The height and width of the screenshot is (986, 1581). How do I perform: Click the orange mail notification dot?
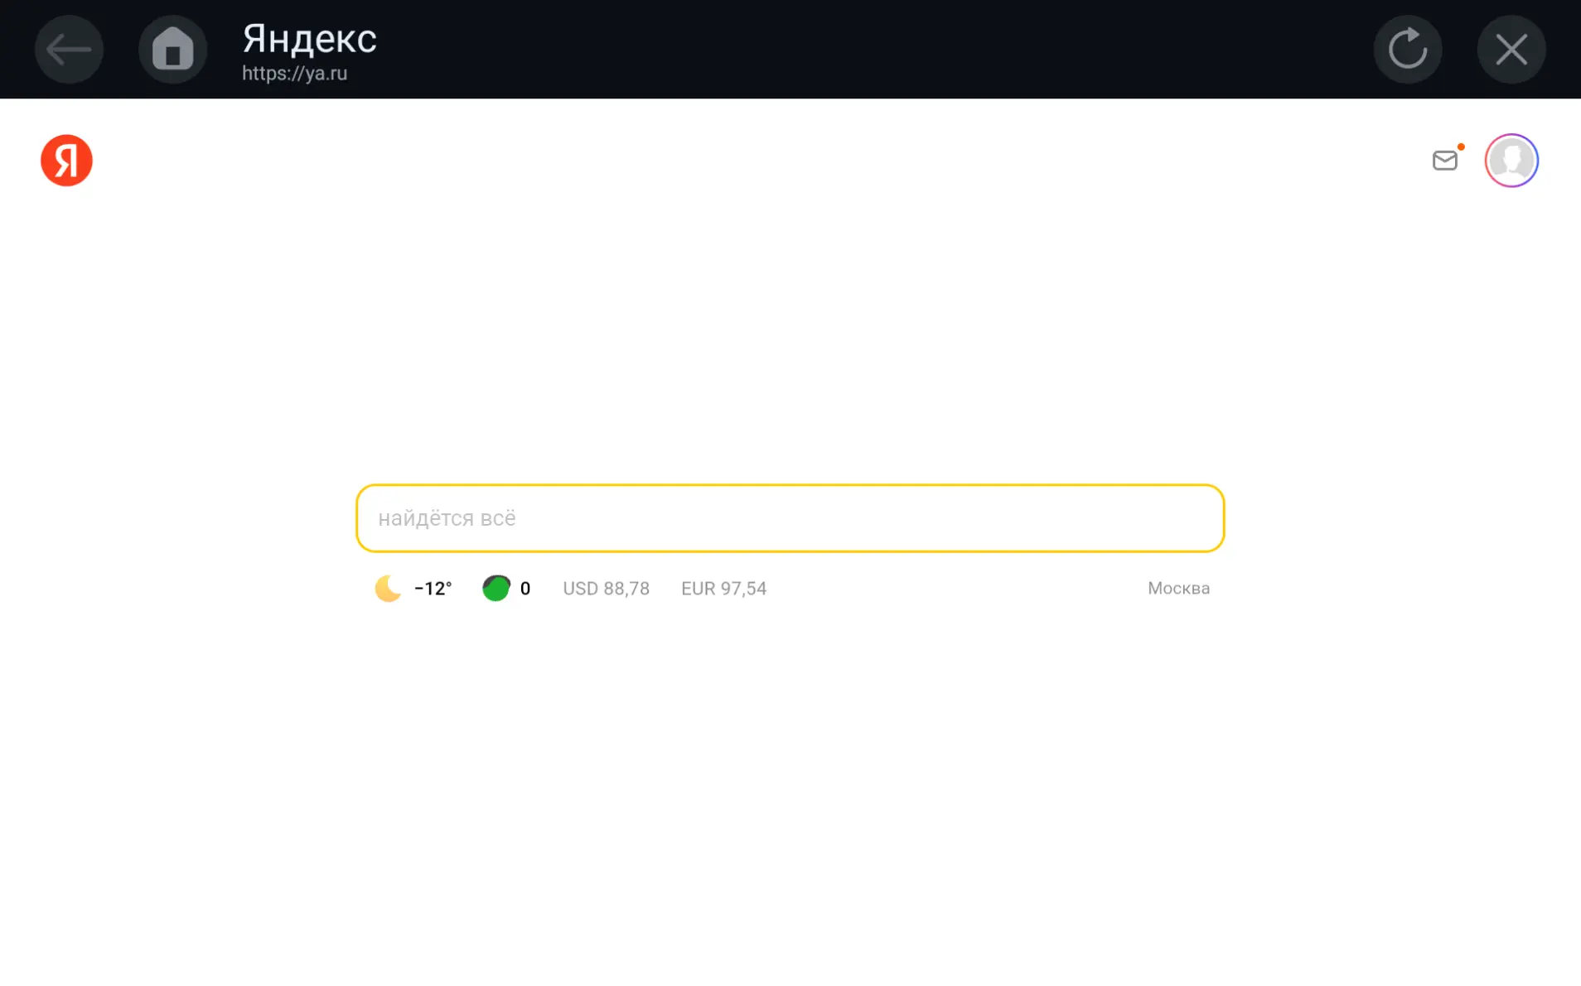[x=1461, y=147]
